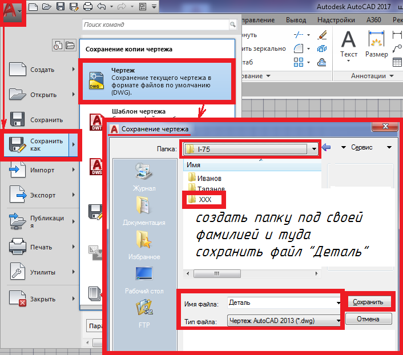Open the Избранное (Favorites) location shortcut
Image resolution: width=403 pixels, height=355 pixels.
pyautogui.click(x=143, y=245)
